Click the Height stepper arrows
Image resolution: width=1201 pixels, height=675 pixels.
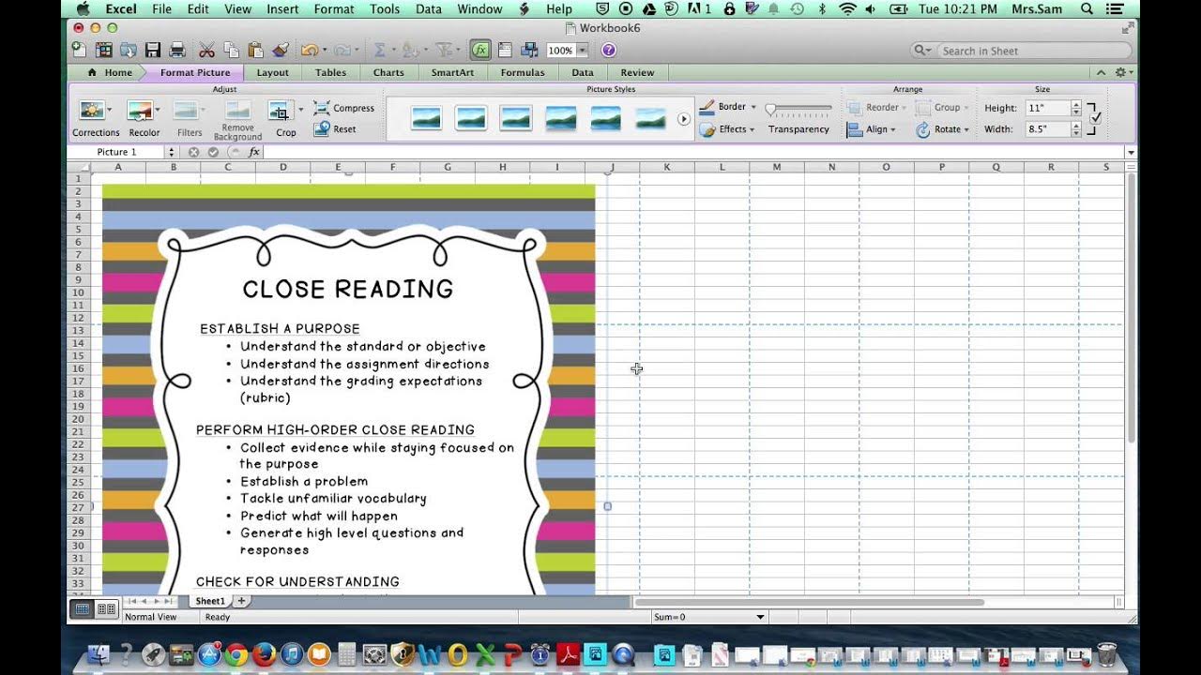click(x=1076, y=108)
